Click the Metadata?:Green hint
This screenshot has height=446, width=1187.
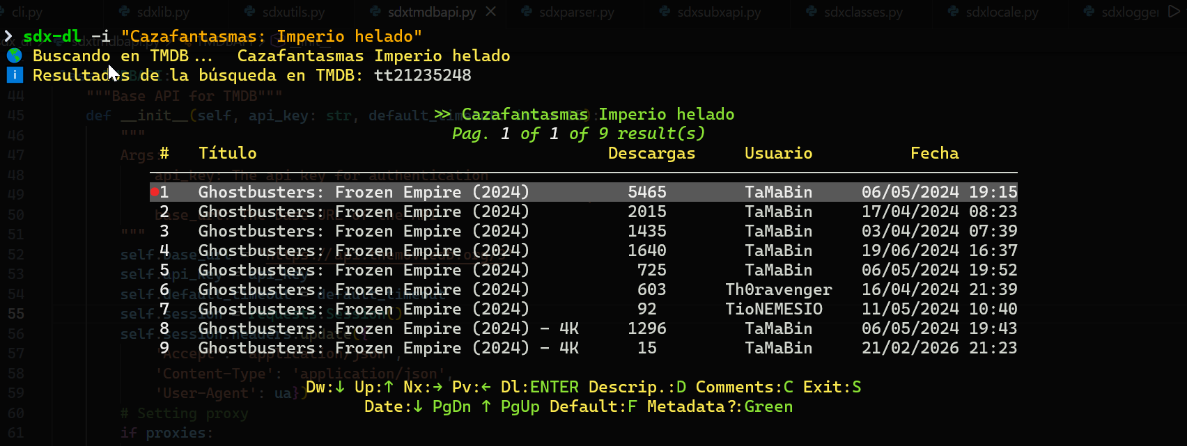(x=720, y=406)
